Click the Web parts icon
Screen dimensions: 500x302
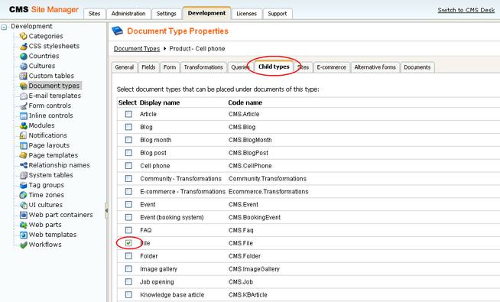coord(23,225)
